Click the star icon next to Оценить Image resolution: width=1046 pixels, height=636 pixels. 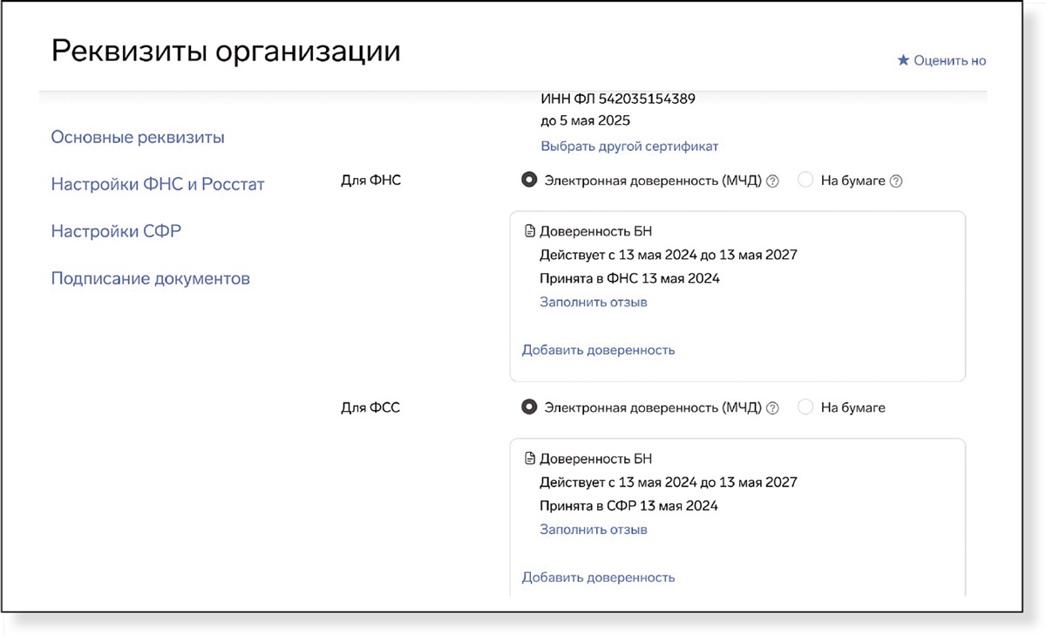[903, 60]
